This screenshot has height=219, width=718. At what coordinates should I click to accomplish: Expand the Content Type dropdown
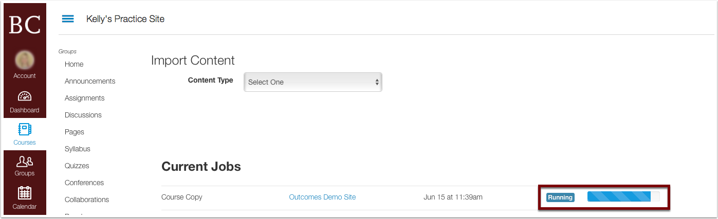pyautogui.click(x=312, y=82)
